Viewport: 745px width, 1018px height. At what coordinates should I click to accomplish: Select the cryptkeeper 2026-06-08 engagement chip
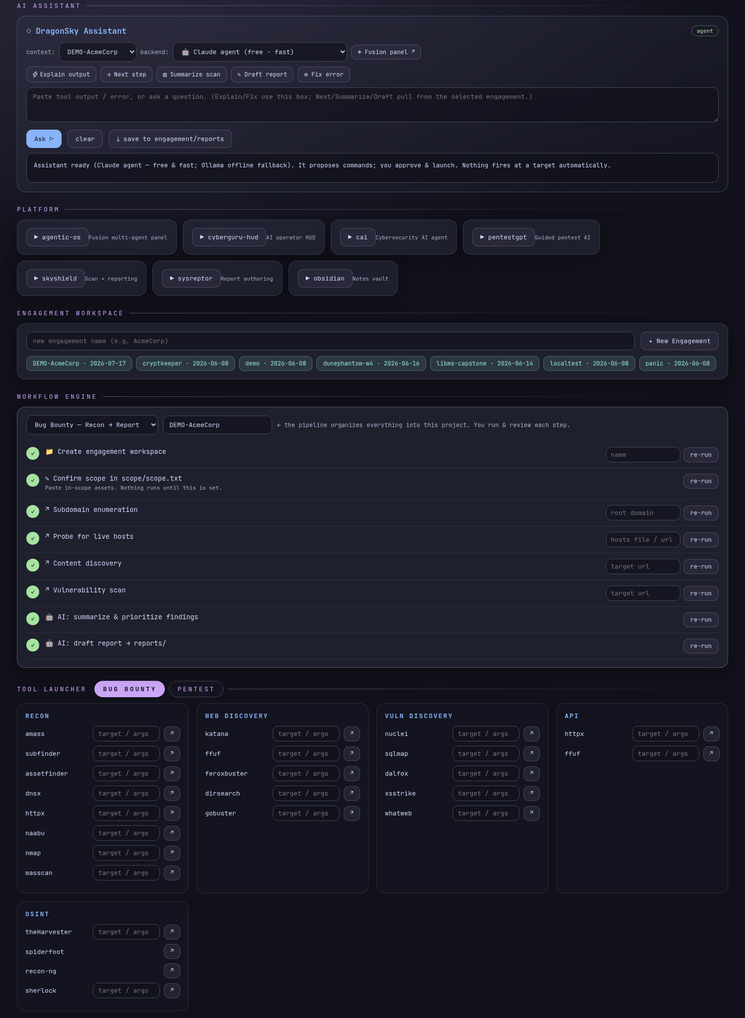[x=185, y=364]
